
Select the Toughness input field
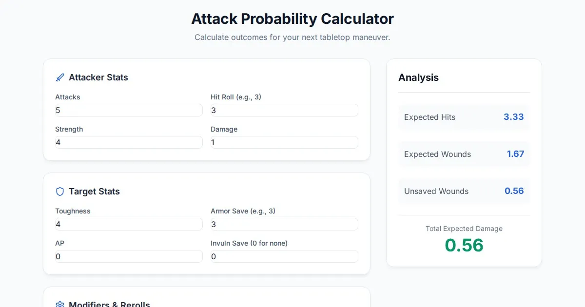(x=129, y=224)
